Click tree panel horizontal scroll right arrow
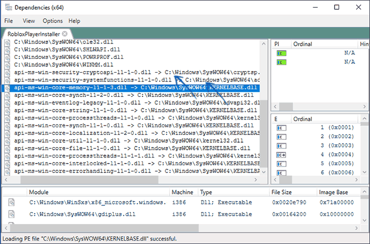370x244 pixels. pyautogui.click(x=256, y=180)
